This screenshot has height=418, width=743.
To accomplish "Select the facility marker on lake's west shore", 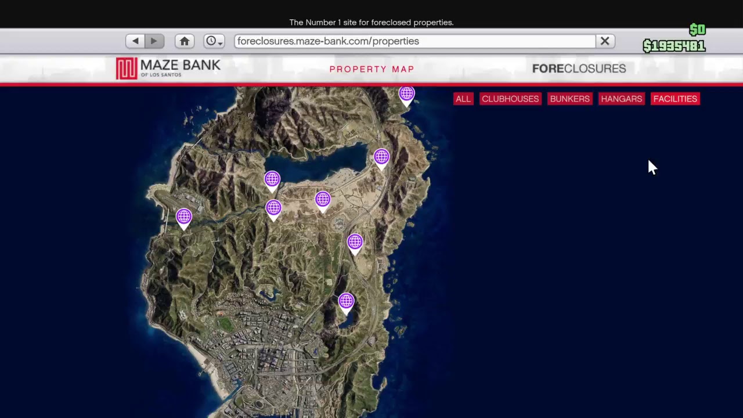I will [272, 182].
